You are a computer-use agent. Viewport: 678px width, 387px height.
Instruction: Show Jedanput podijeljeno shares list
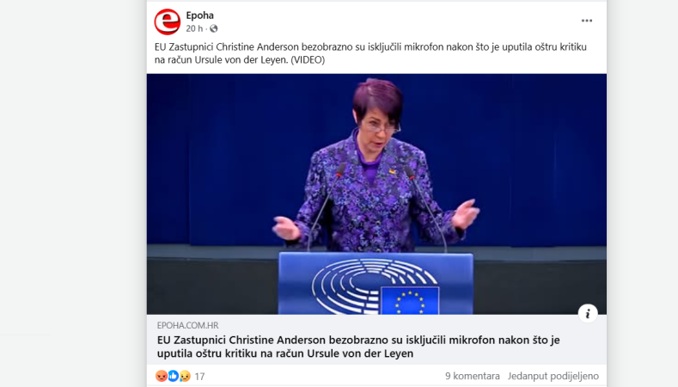[x=553, y=376]
